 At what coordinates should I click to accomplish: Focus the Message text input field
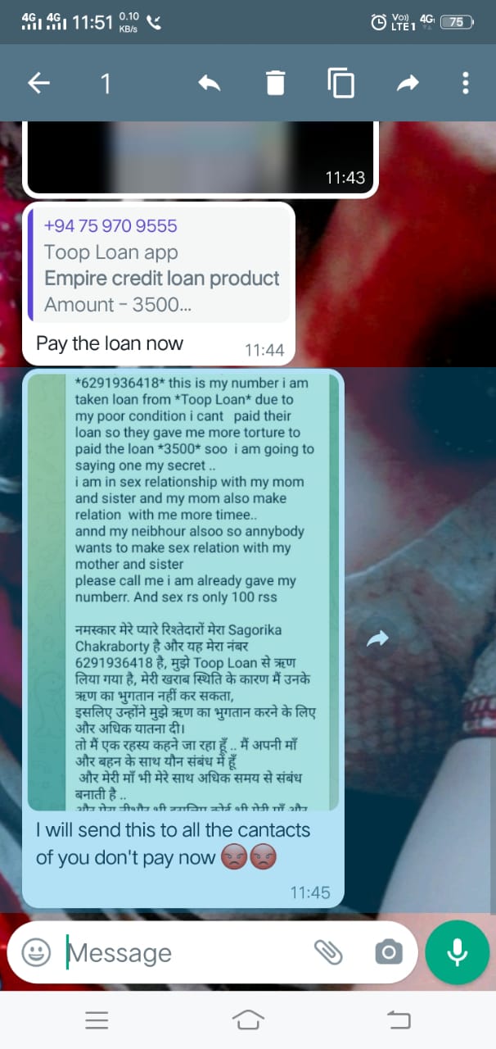[184, 952]
